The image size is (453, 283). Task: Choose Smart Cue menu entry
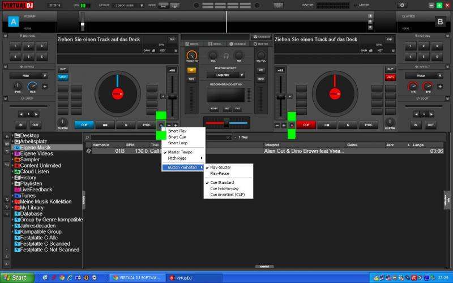(177, 137)
